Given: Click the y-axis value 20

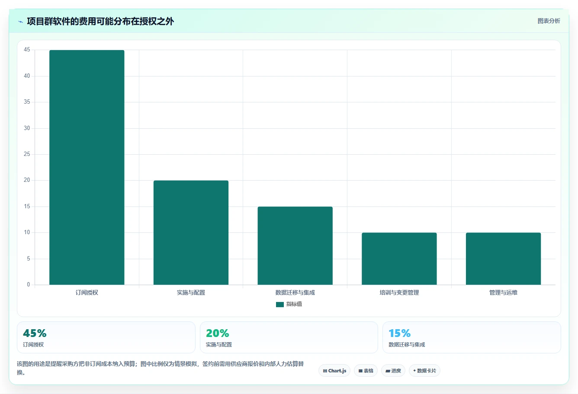Looking at the screenshot, I should pos(27,180).
